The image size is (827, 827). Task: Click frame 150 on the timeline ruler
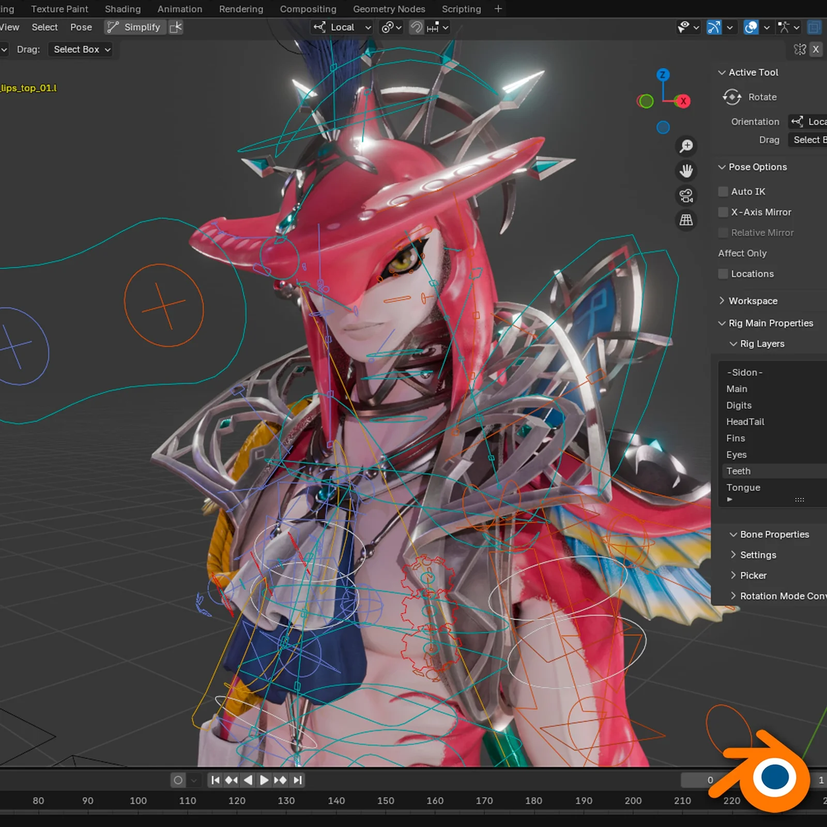(386, 800)
